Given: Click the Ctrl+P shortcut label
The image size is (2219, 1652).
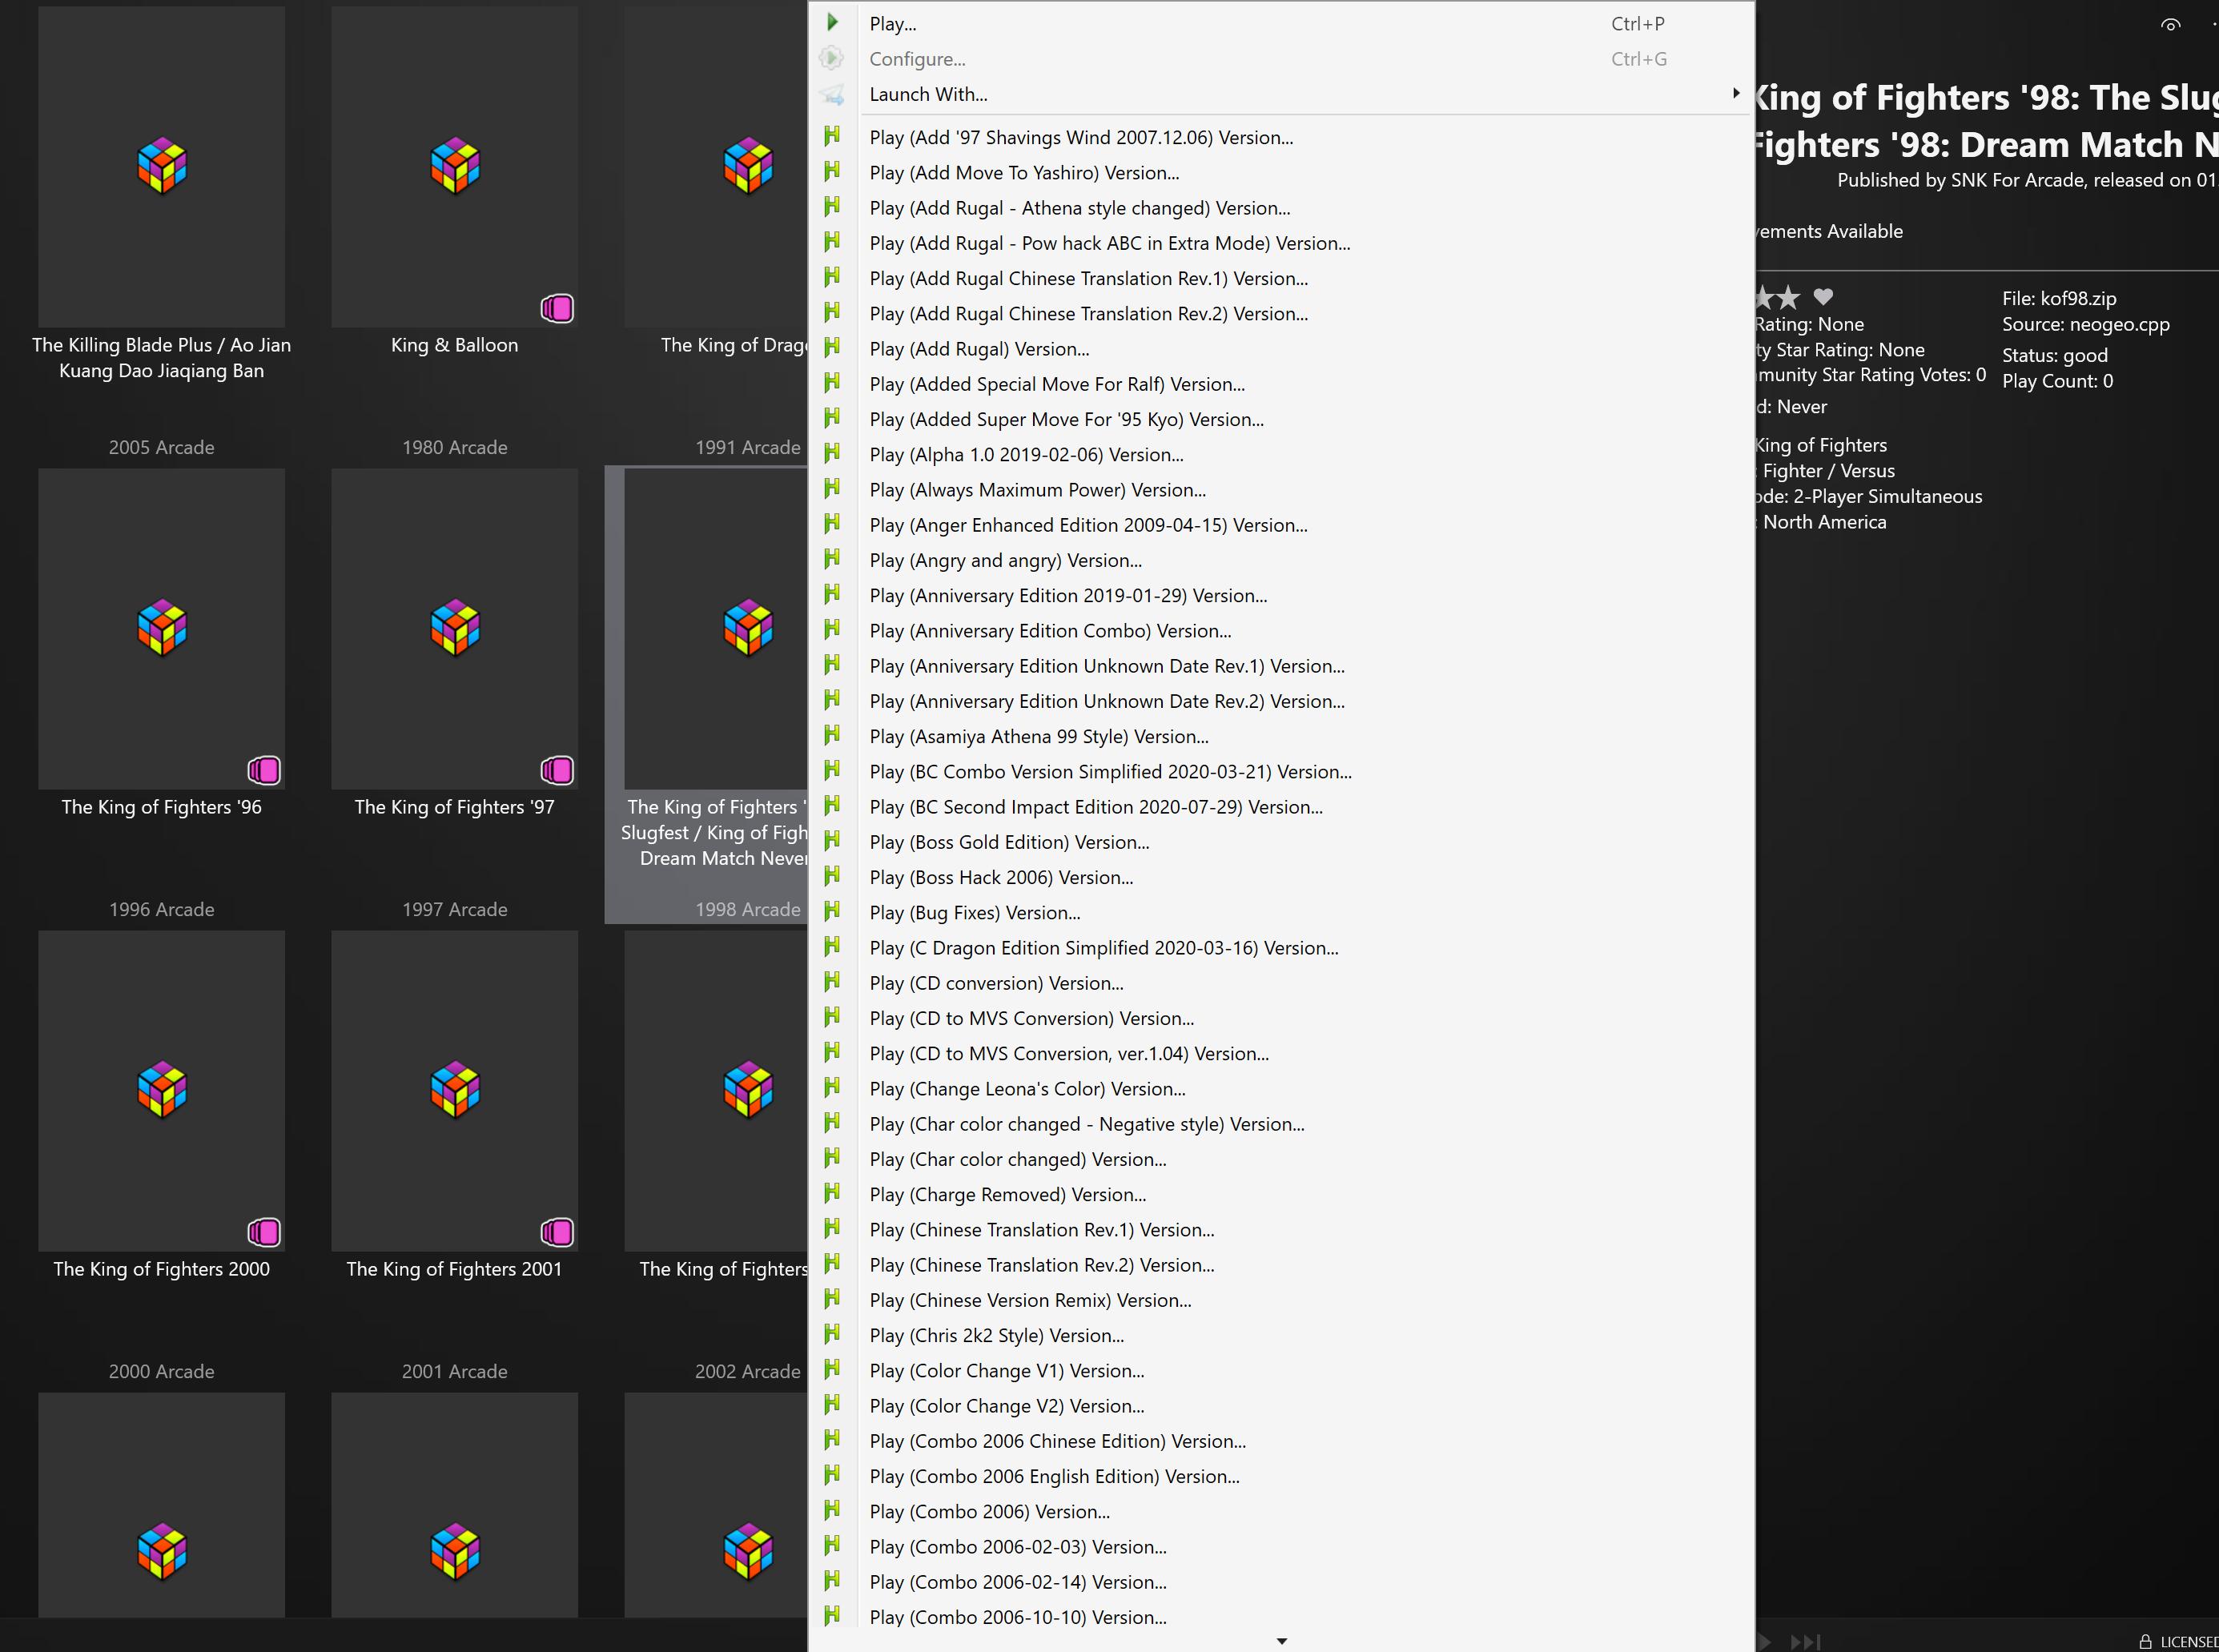Looking at the screenshot, I should click(1638, 23).
